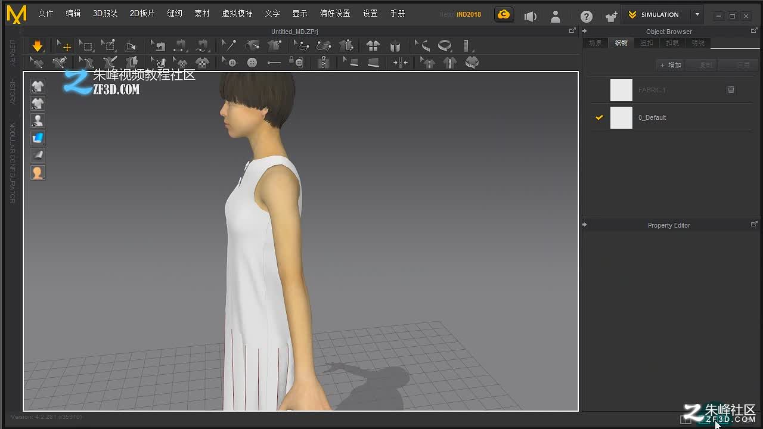Select the garment with circular tape icon
This screenshot has height=429, width=763.
(x=472, y=63)
